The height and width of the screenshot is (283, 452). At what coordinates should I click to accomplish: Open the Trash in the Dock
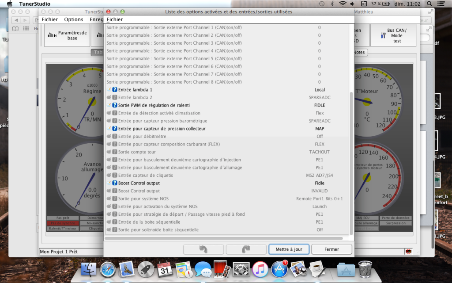365,269
